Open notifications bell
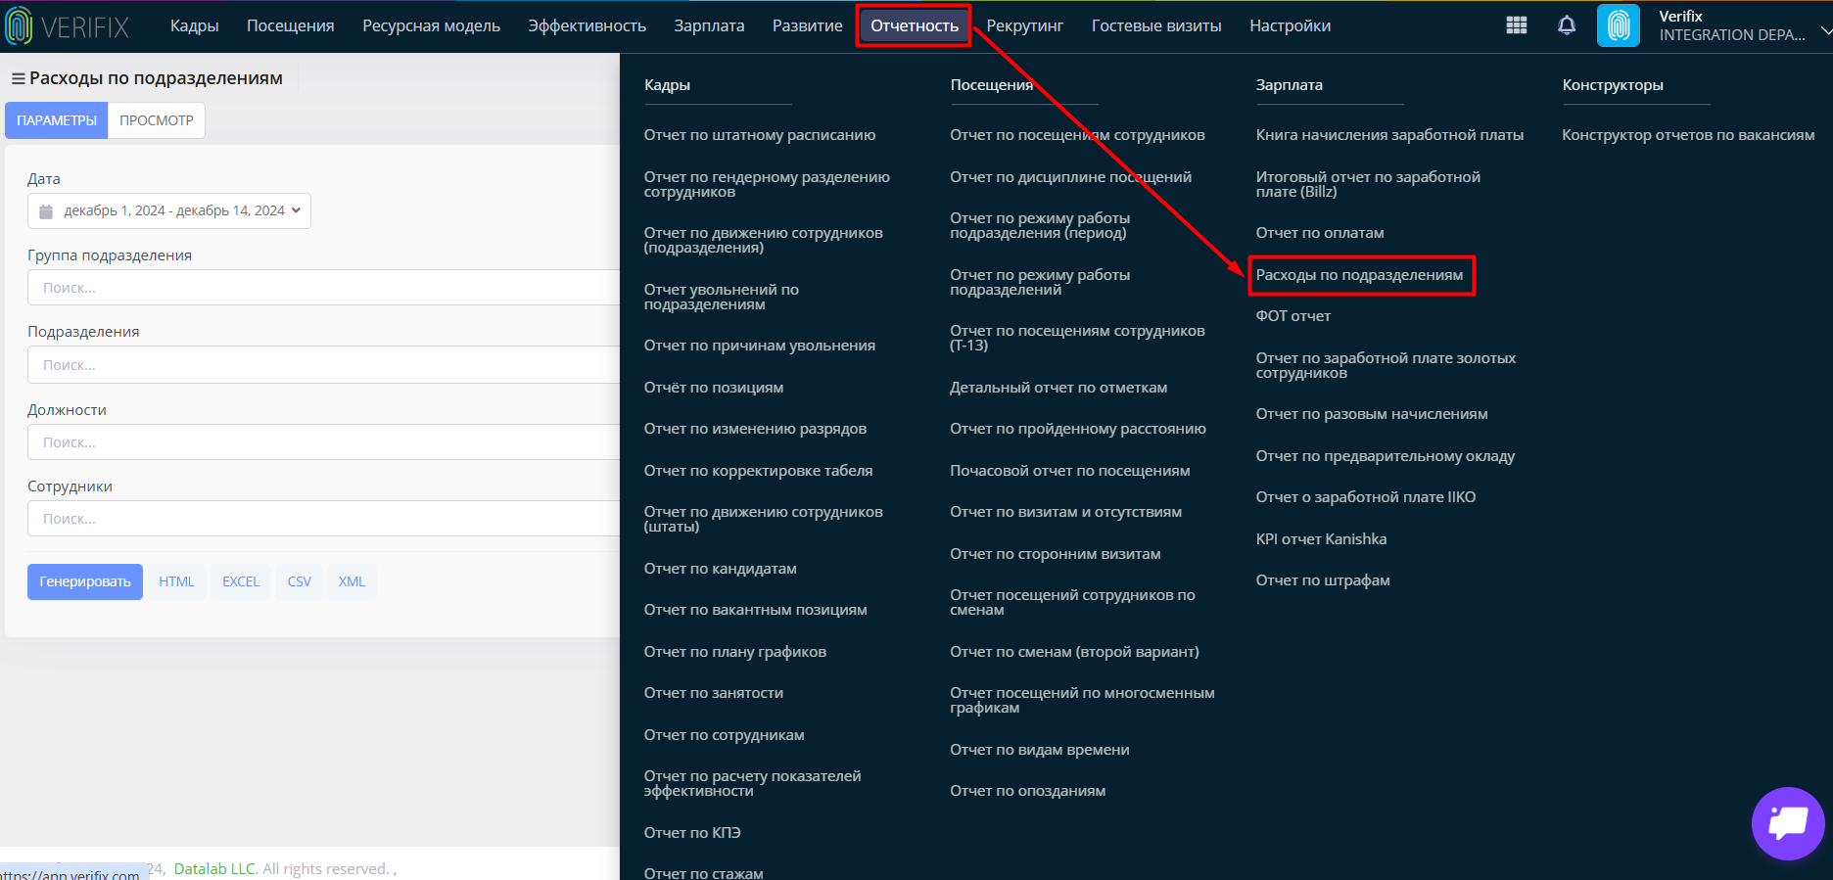1833x880 pixels. [x=1567, y=25]
